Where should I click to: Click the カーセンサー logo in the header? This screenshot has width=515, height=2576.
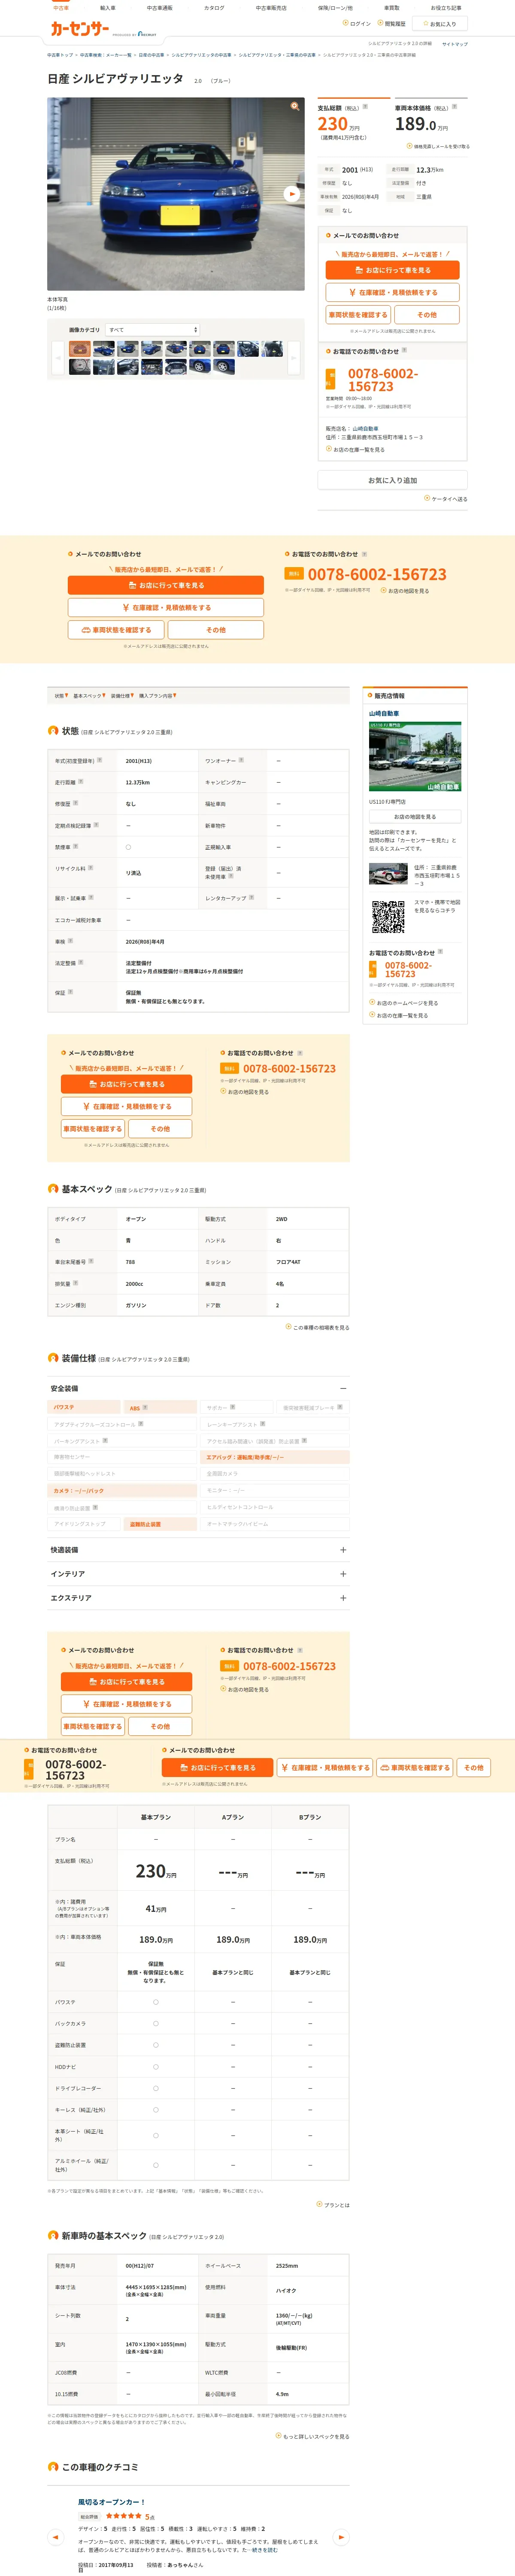pyautogui.click(x=80, y=29)
